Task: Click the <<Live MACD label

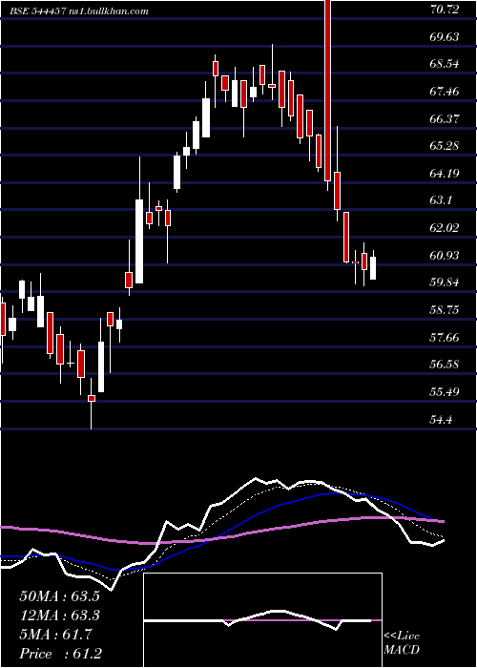Action: point(402,642)
